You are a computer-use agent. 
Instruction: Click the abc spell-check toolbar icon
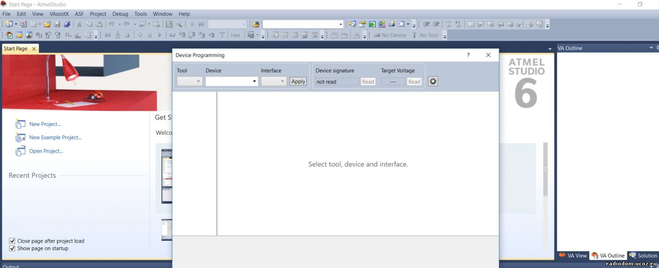[78, 35]
